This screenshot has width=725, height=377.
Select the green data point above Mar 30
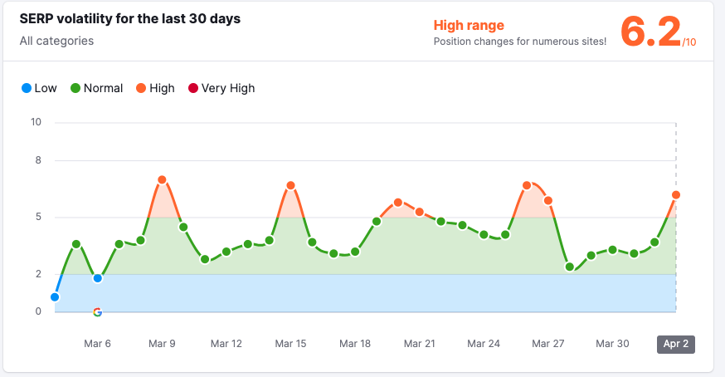pyautogui.click(x=613, y=250)
